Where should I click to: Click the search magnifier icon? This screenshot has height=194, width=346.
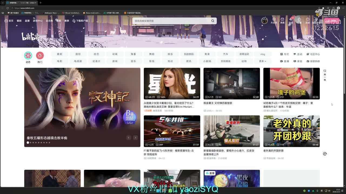point(213,21)
